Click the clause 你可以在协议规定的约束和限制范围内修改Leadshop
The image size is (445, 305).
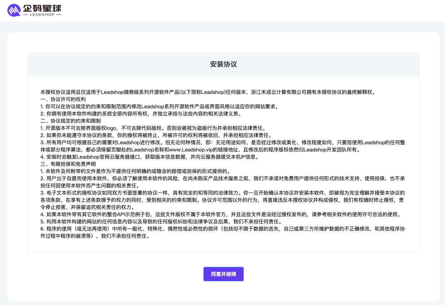(x=159, y=106)
